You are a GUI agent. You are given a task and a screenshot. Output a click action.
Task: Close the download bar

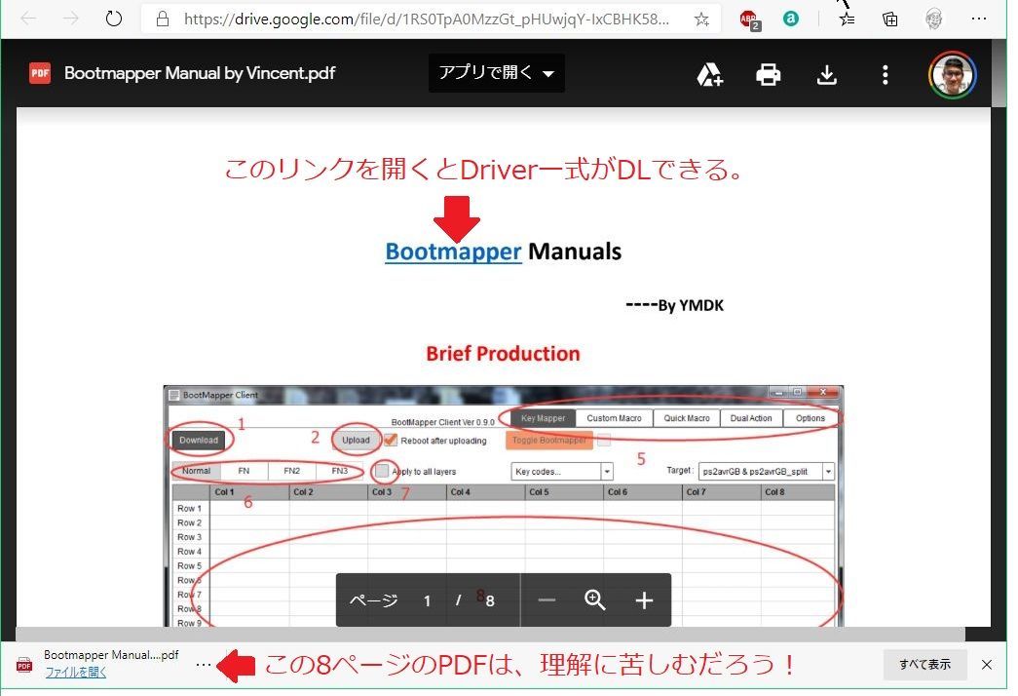[x=987, y=664]
